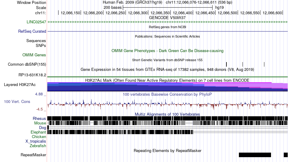Click the chr11: ruler label
The height and width of the screenshot is (162, 288).
pos(41,13)
